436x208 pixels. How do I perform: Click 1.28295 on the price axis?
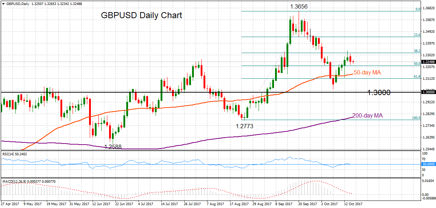click(x=429, y=114)
